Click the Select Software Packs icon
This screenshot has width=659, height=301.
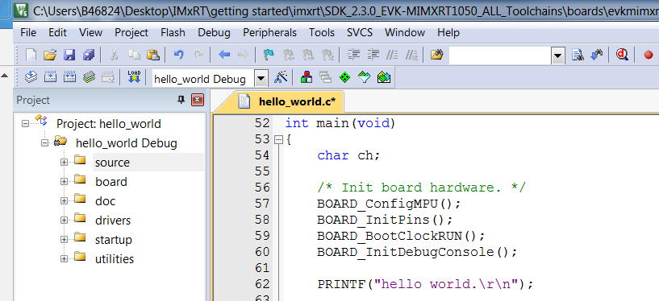pyautogui.click(x=365, y=77)
